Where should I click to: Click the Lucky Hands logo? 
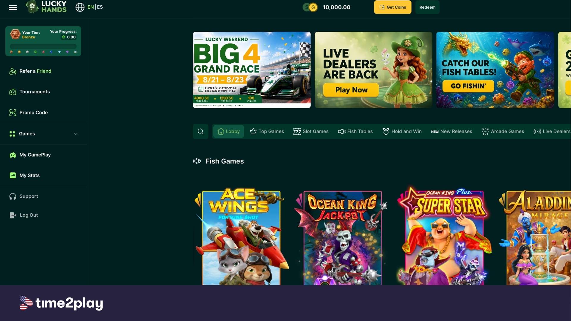[46, 7]
